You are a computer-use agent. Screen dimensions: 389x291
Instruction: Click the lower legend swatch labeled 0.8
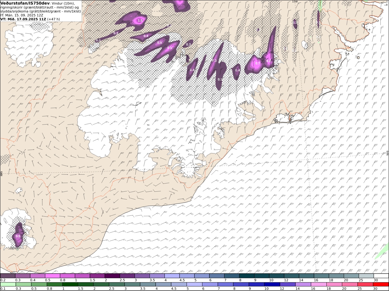point(54,285)
